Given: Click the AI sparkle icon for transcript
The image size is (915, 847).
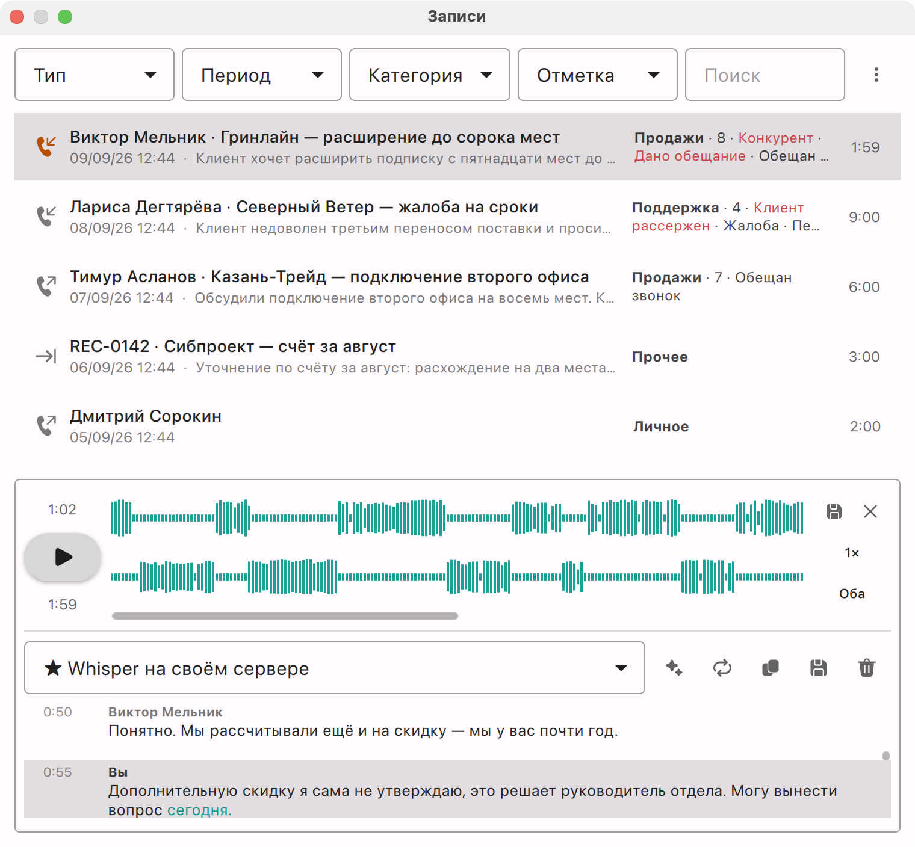Looking at the screenshot, I should click(x=674, y=668).
